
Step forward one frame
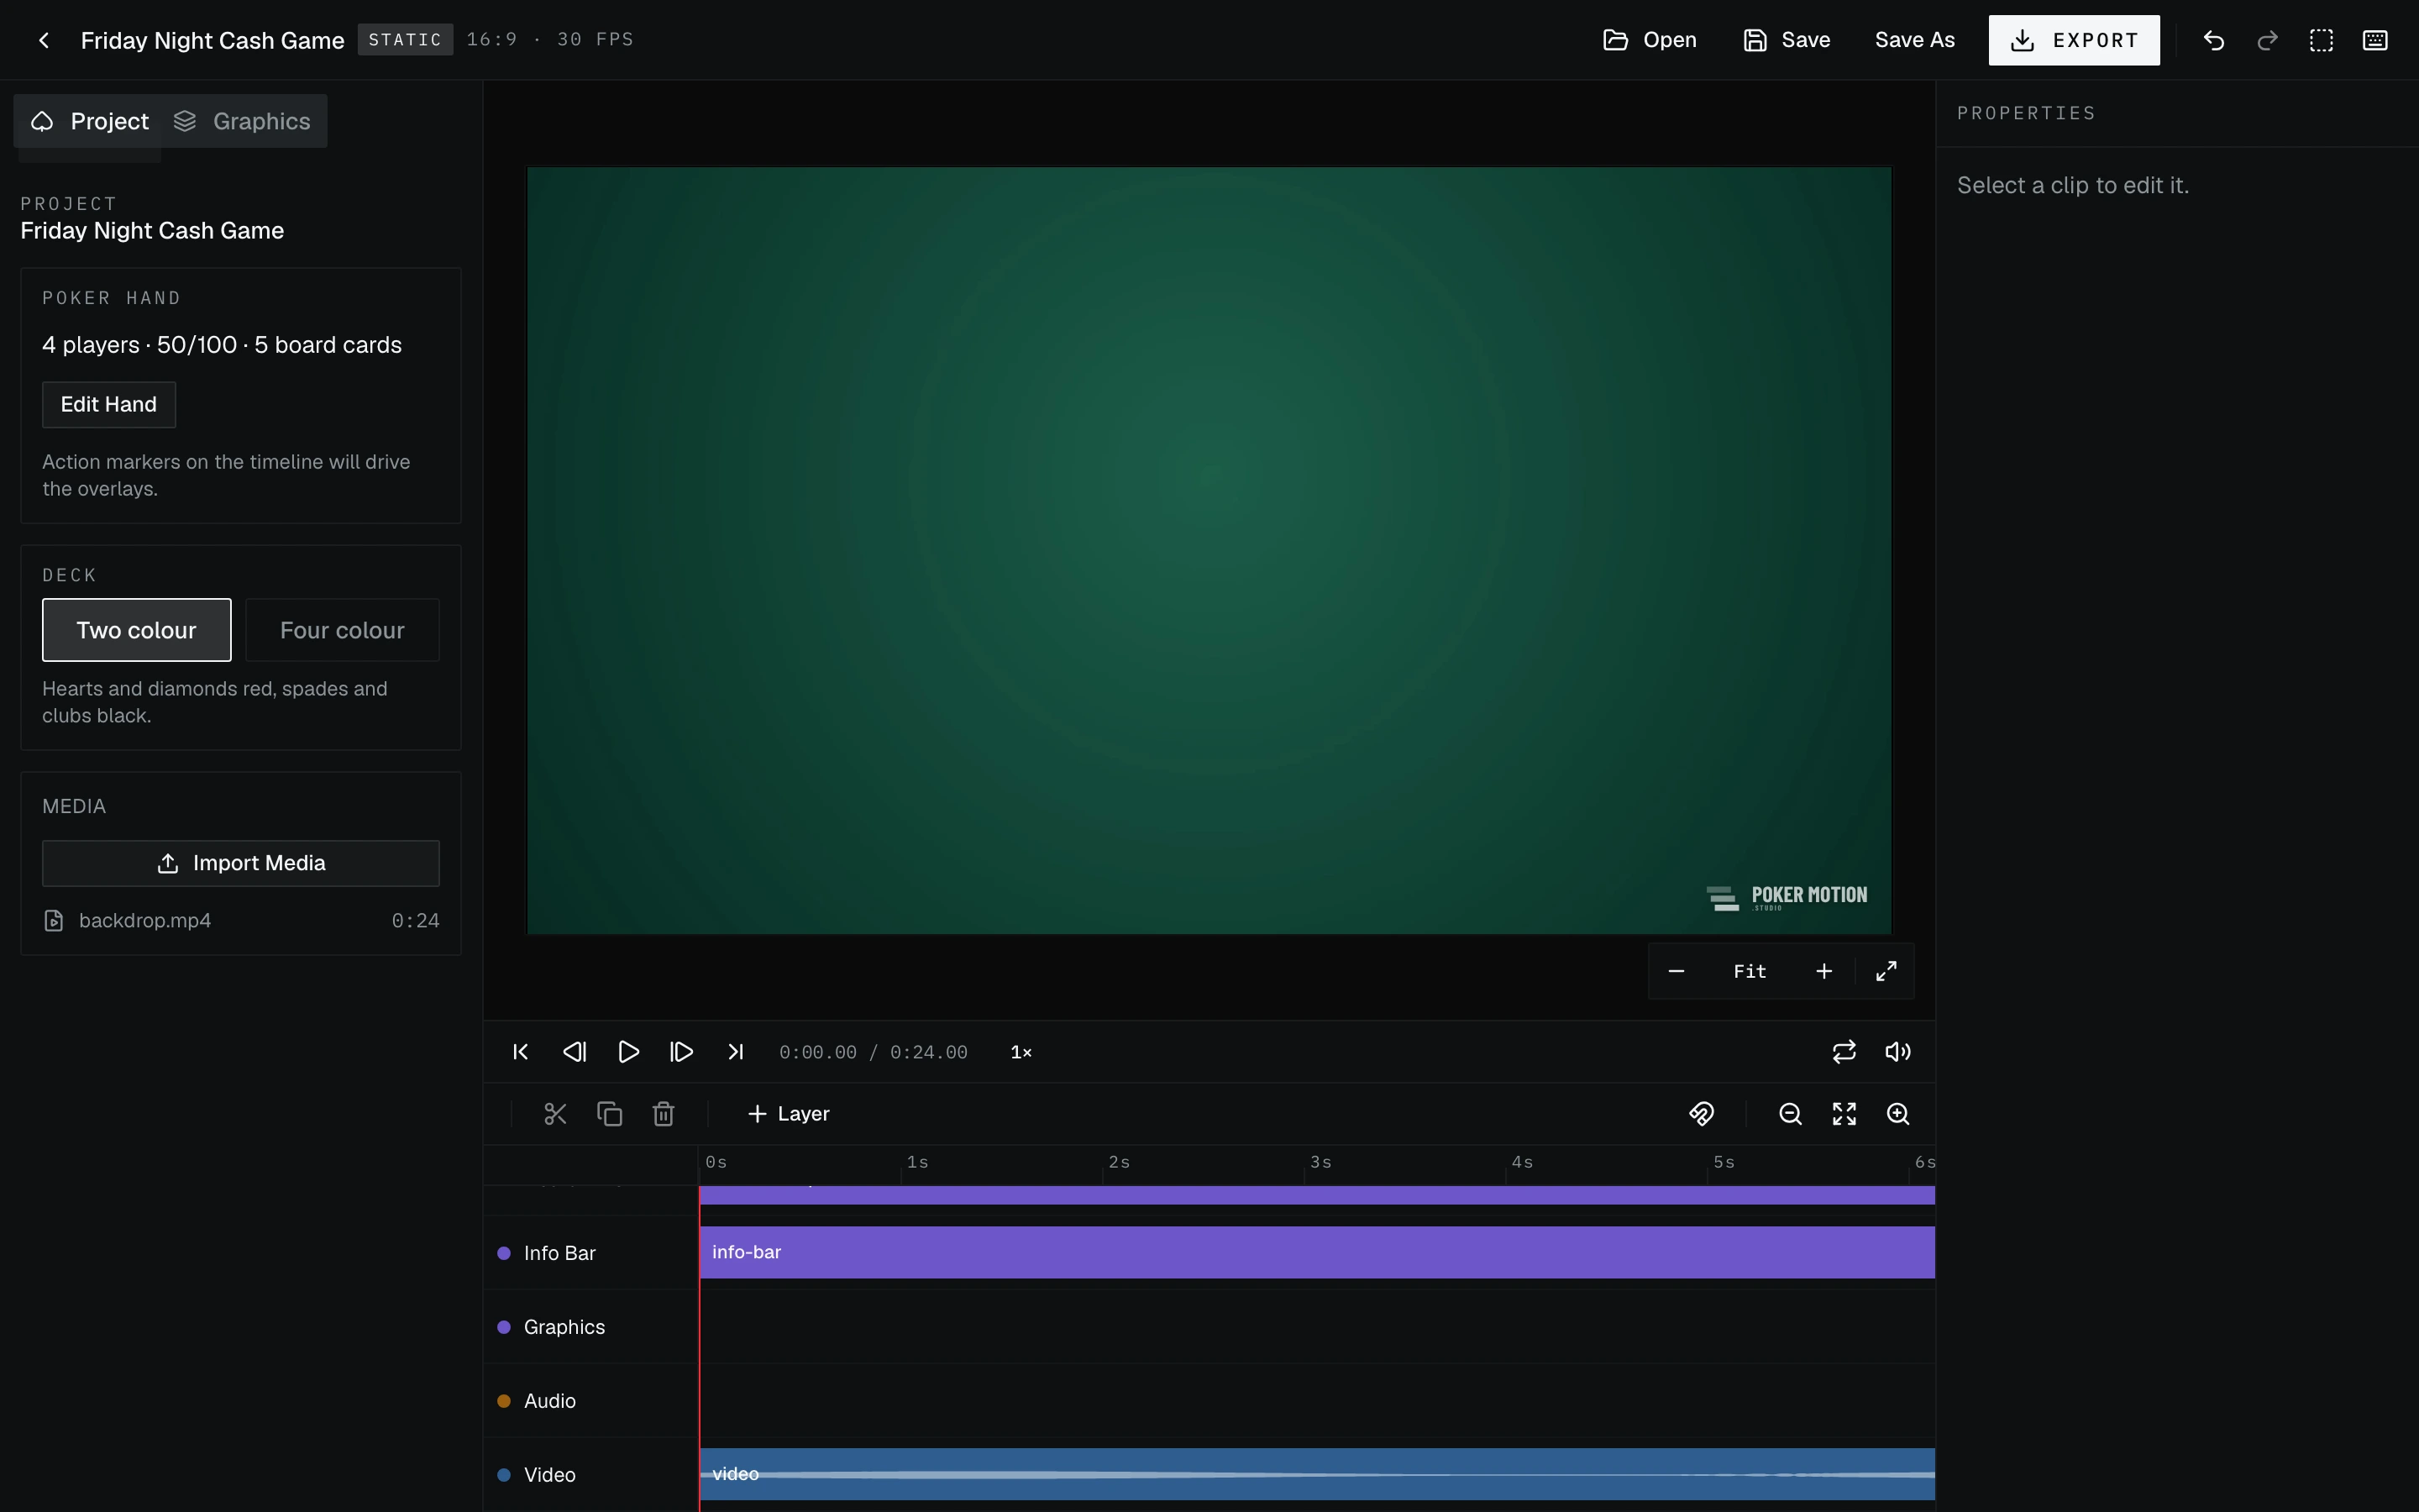pyautogui.click(x=682, y=1052)
